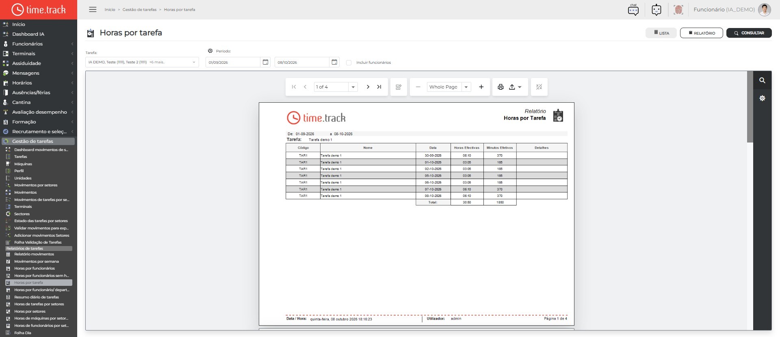Open the chat icon in header
780x337 pixels.
(x=633, y=10)
